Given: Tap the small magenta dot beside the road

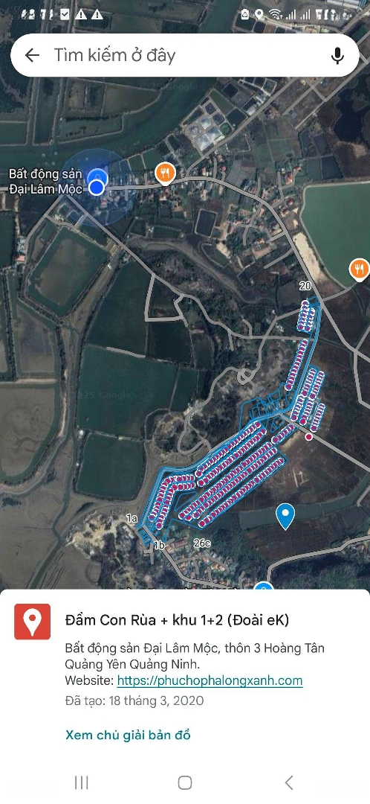Looking at the screenshot, I should pyautogui.click(x=308, y=437).
